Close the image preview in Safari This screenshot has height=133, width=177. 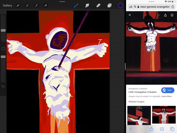130,15
